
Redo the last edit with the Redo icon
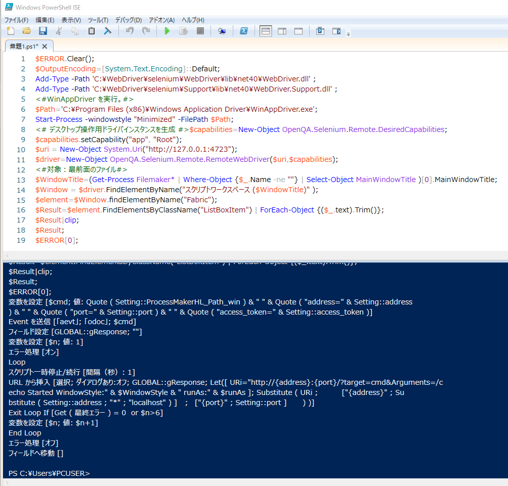click(x=146, y=31)
